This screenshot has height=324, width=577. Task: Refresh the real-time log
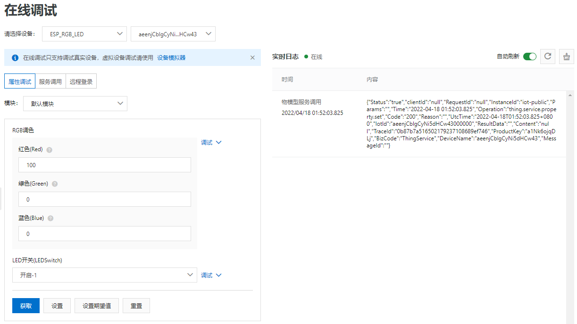(548, 56)
